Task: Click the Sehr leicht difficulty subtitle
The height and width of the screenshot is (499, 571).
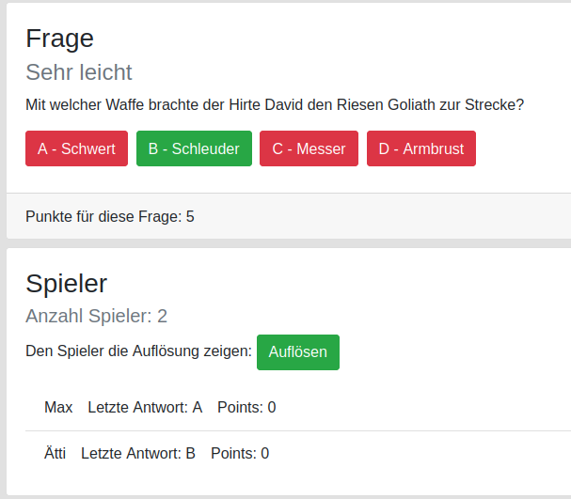Action: click(79, 72)
